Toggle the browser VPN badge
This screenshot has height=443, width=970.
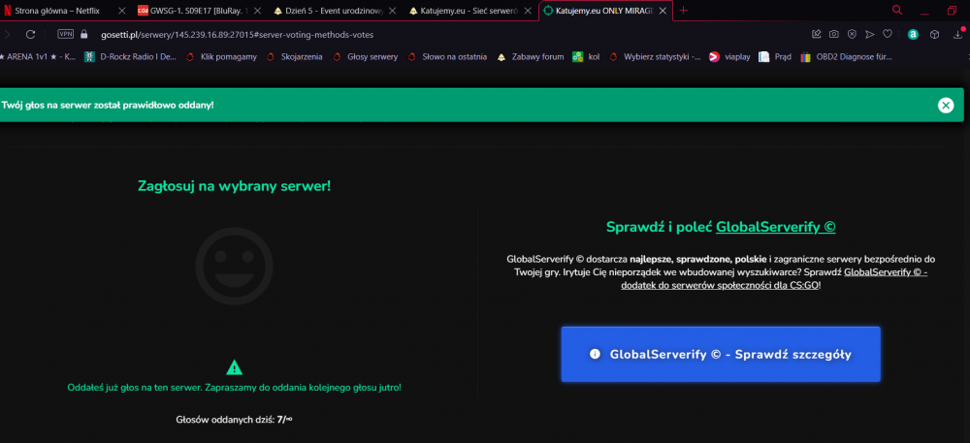point(66,35)
